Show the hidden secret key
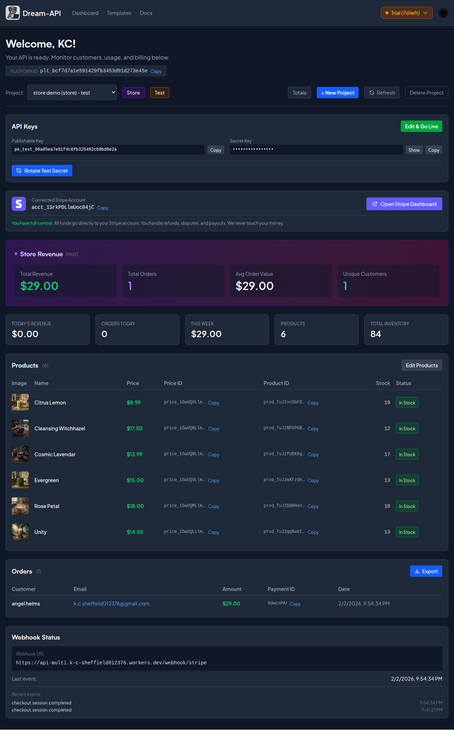The image size is (454, 730). (414, 150)
